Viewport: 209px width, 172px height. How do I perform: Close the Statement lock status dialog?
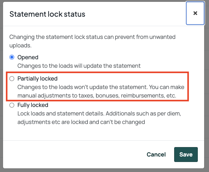pyautogui.click(x=195, y=13)
